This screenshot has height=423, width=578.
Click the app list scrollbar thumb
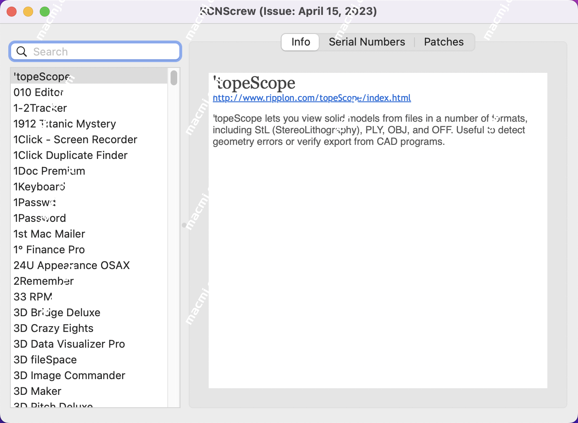pyautogui.click(x=174, y=77)
